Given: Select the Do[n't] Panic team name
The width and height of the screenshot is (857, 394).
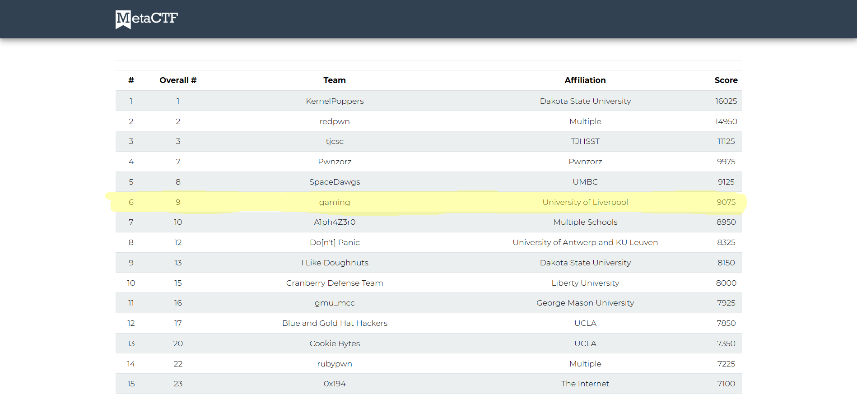Looking at the screenshot, I should pos(335,242).
